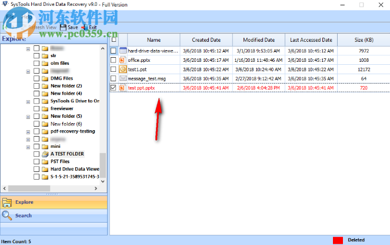Screen dimensions: 390x245
Task: Sort by Size (KB) column header
Action: tap(364, 40)
